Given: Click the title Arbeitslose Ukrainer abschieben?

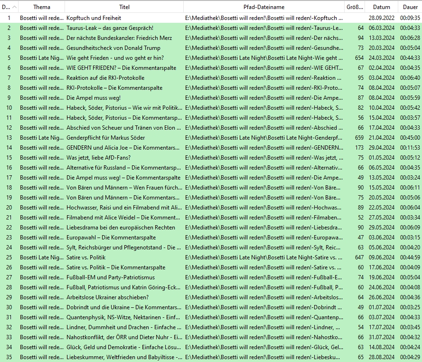Looking at the screenshot, I should click(107, 297).
